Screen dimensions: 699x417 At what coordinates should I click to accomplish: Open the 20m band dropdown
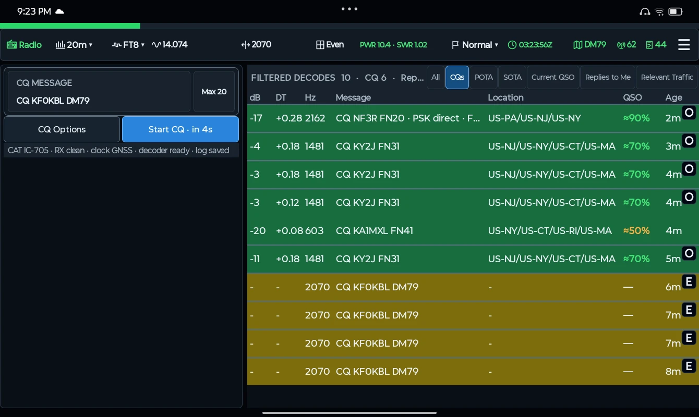(x=74, y=45)
